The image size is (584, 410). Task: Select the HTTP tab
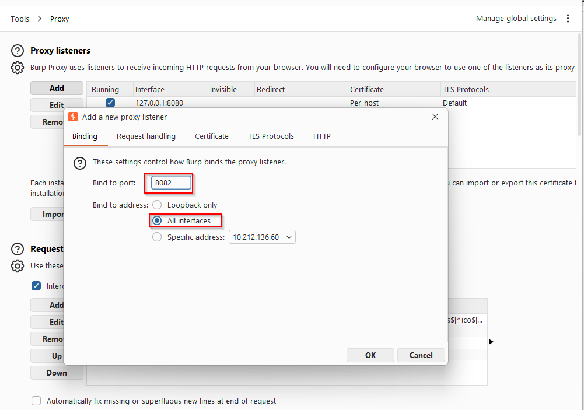[x=322, y=136]
